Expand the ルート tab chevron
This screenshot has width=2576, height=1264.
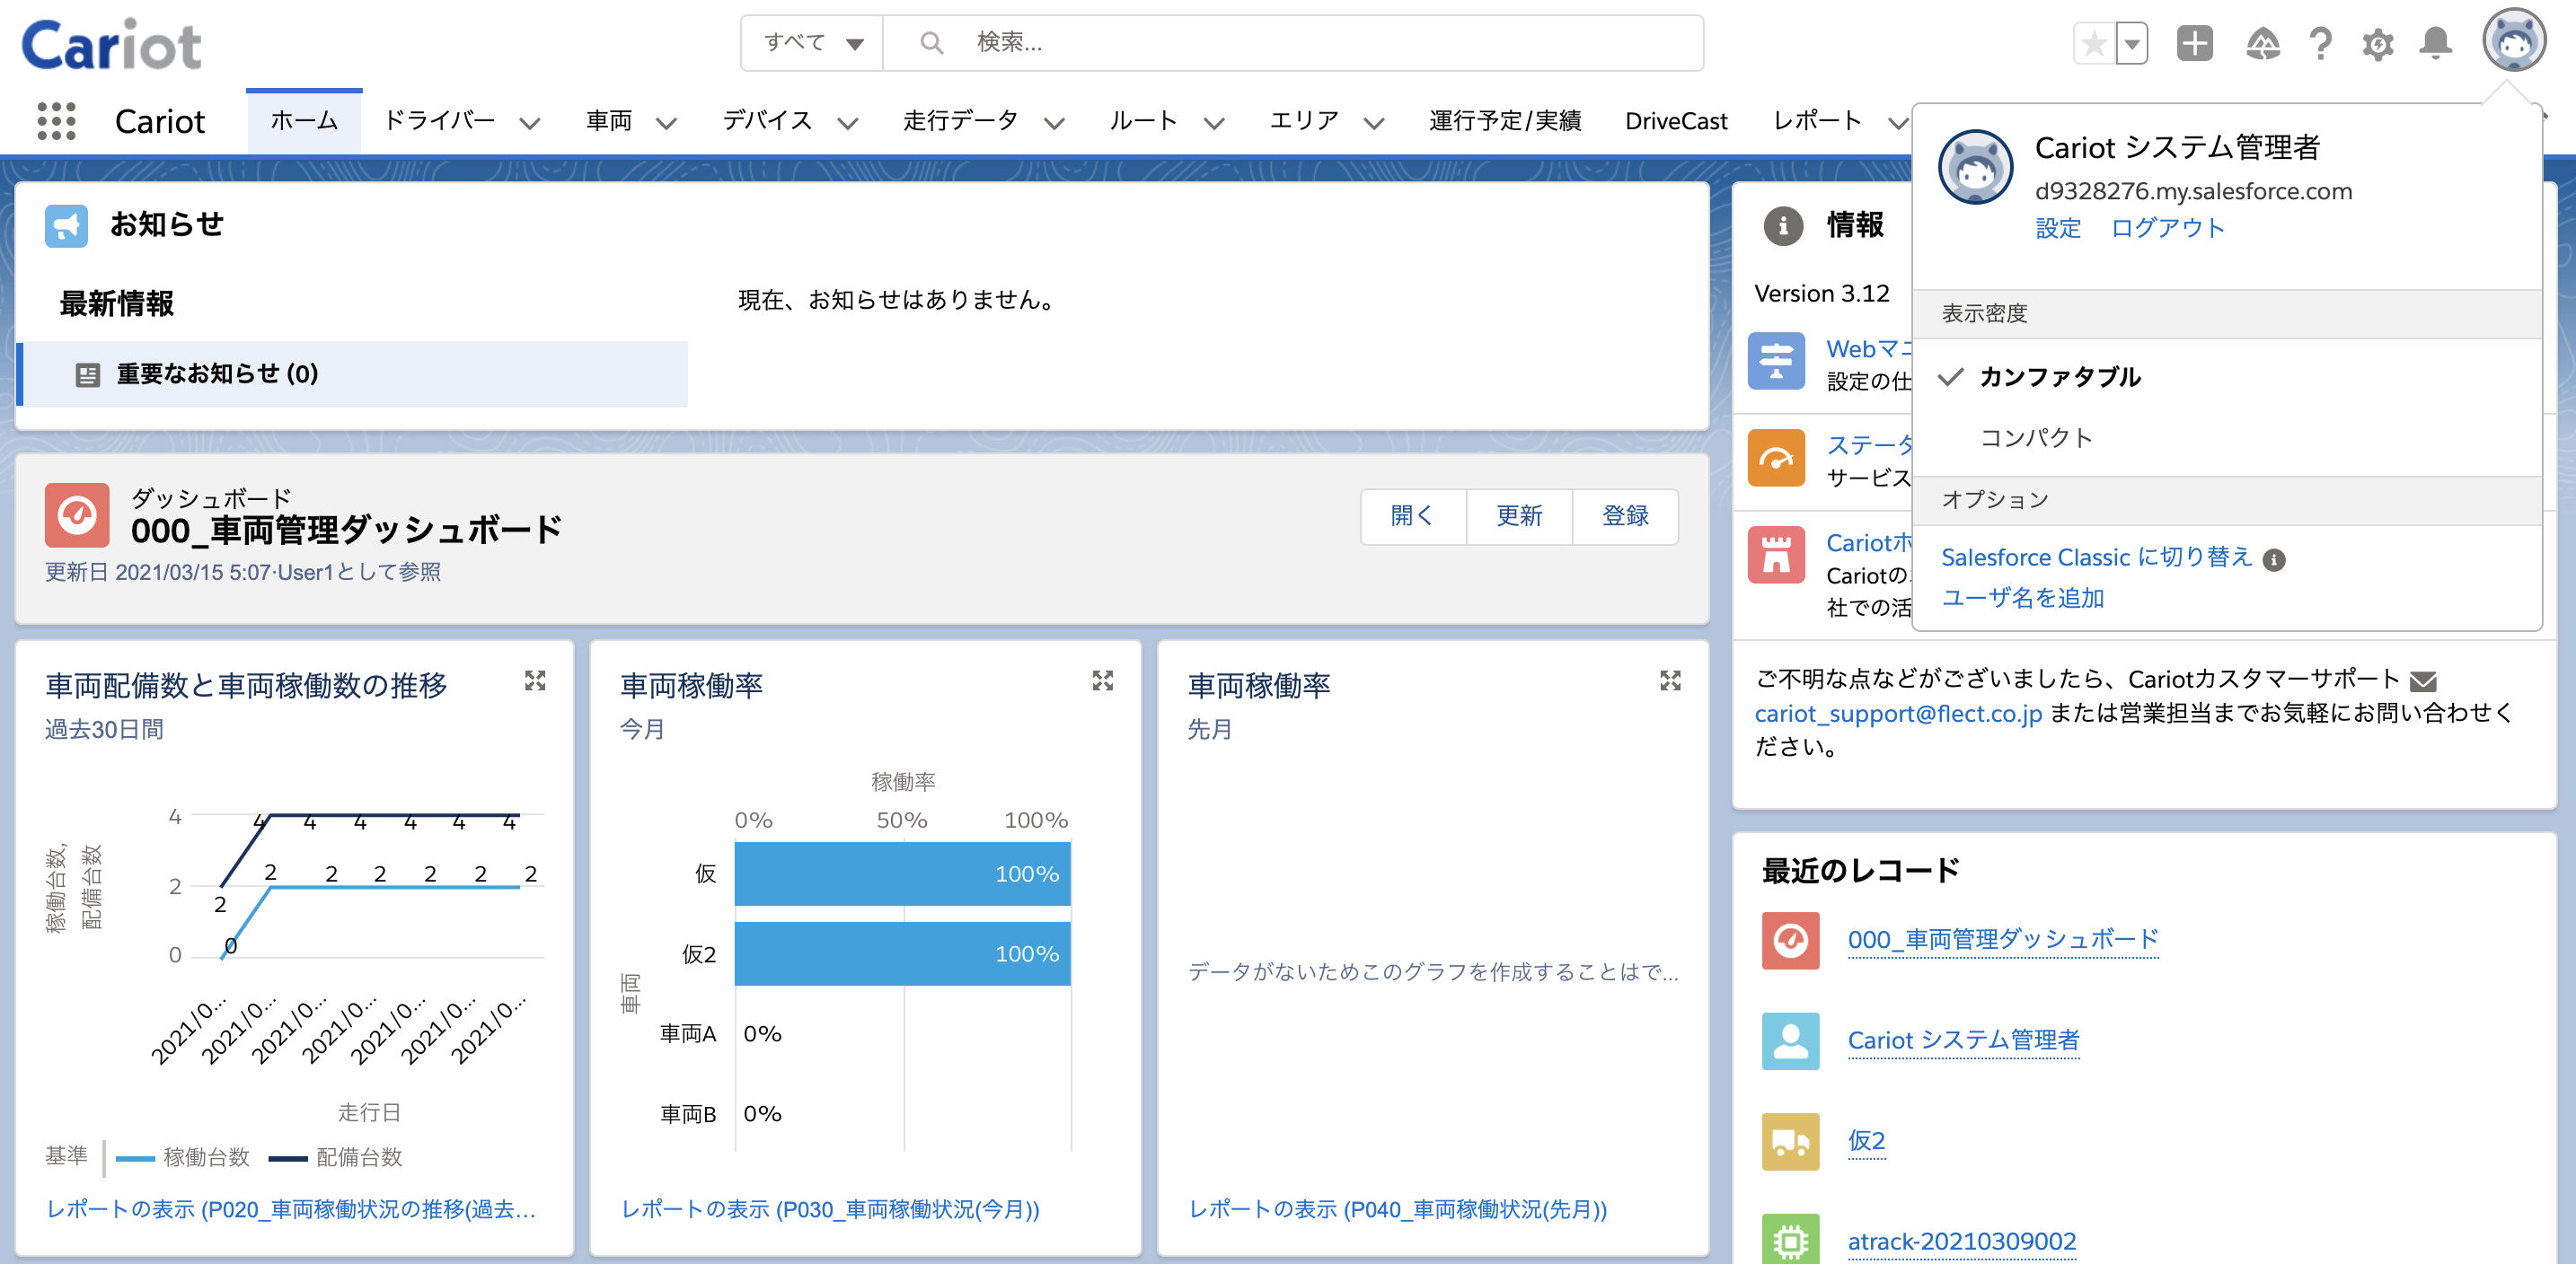(1214, 123)
